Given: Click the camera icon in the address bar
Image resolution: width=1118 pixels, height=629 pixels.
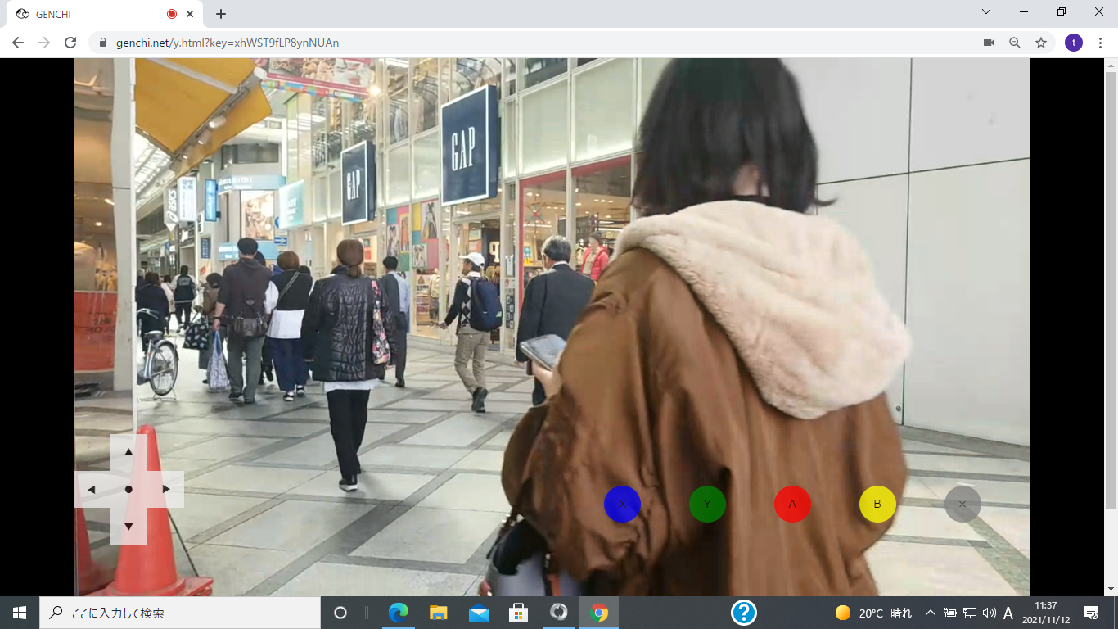Looking at the screenshot, I should click(x=989, y=43).
